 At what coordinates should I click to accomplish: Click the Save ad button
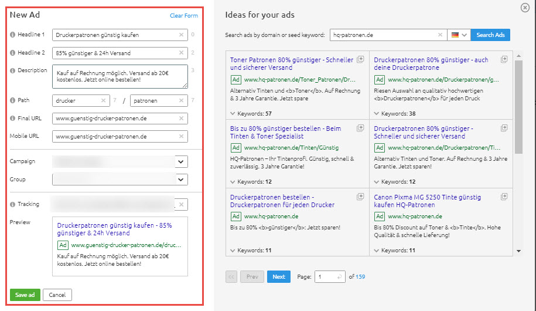point(25,295)
